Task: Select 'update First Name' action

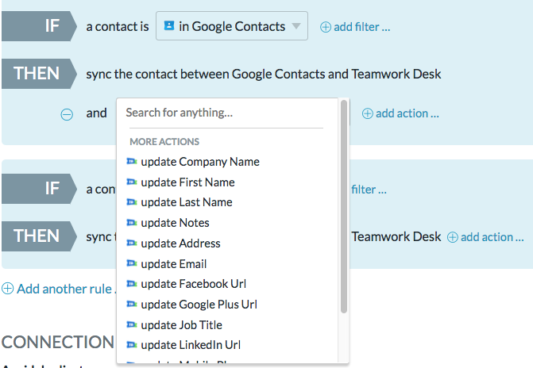Action: coord(180,182)
